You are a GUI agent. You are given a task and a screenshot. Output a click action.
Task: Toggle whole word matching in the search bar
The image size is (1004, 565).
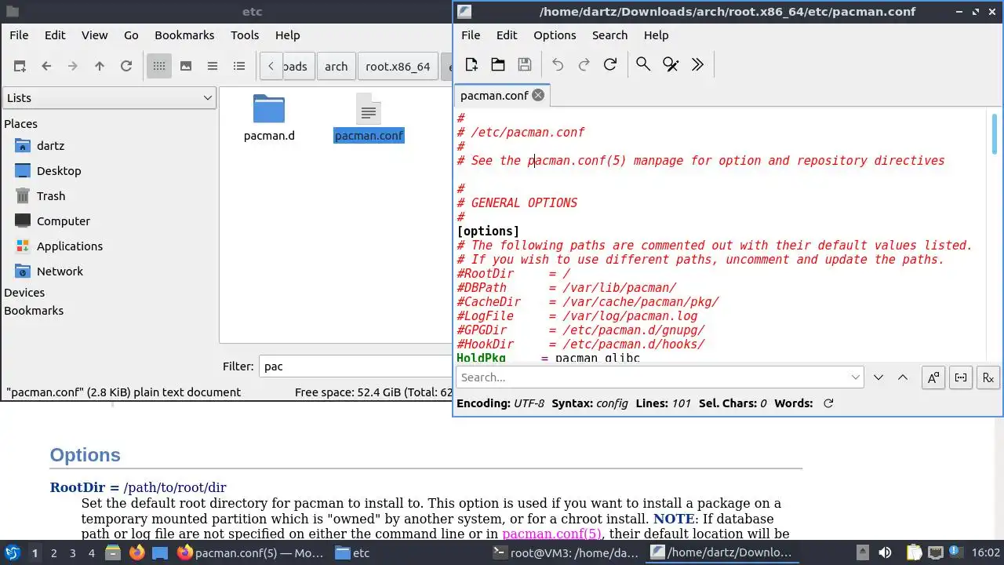pyautogui.click(x=961, y=377)
